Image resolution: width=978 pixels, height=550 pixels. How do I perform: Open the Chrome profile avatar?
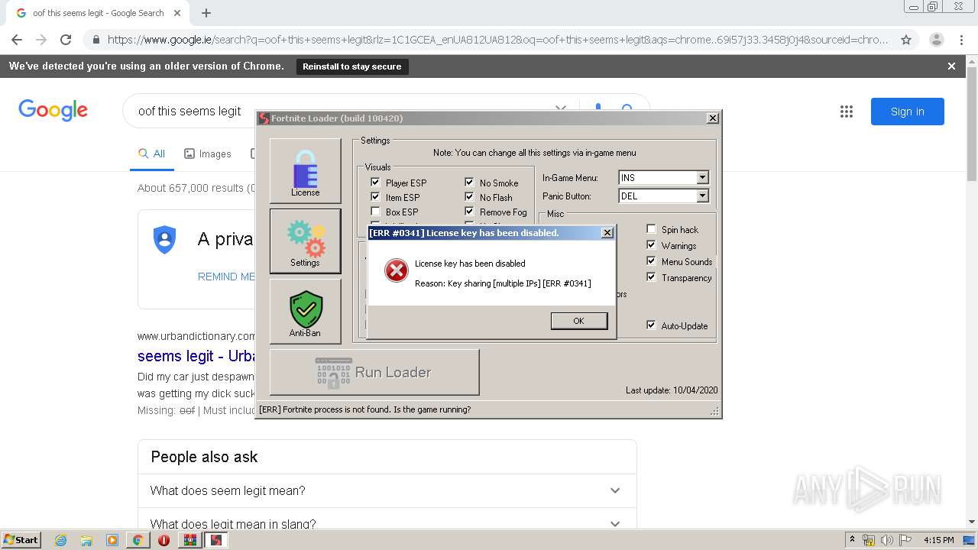[x=937, y=40]
